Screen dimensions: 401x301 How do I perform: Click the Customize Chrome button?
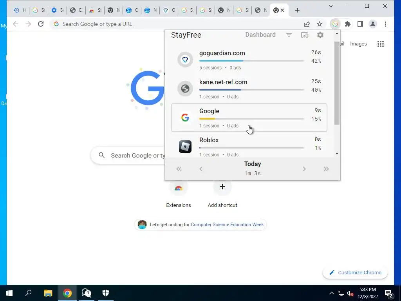[x=355, y=273]
